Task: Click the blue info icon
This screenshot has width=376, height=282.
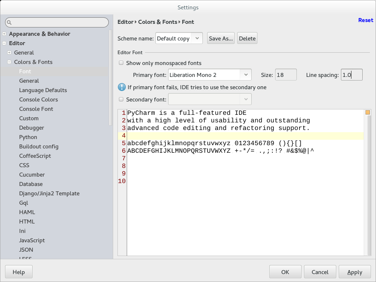Action: pos(121,87)
